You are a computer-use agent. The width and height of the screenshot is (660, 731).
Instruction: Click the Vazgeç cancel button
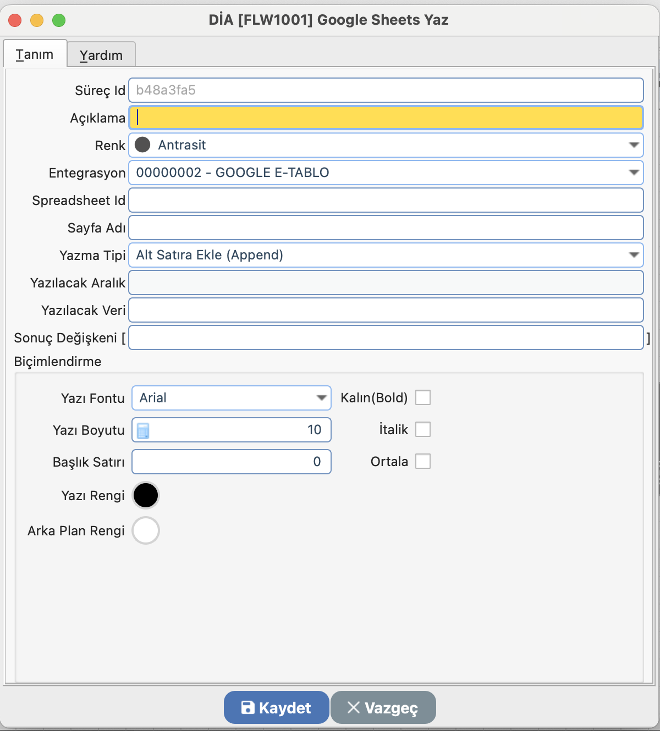(x=383, y=707)
